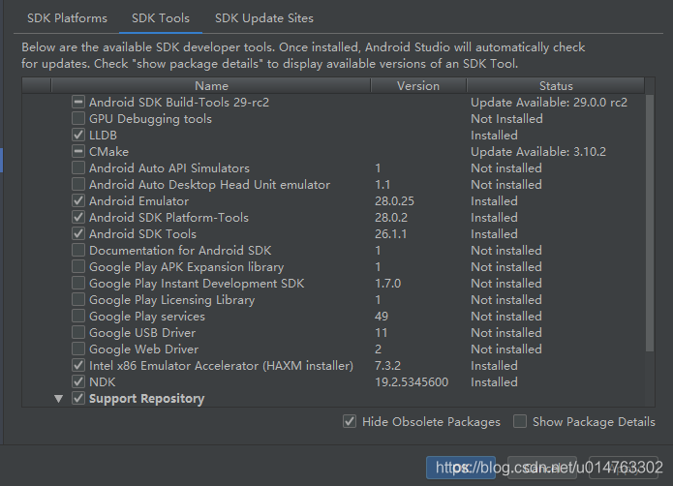Select the Google Play services version 49
Screen dimensions: 673x486
click(x=382, y=317)
